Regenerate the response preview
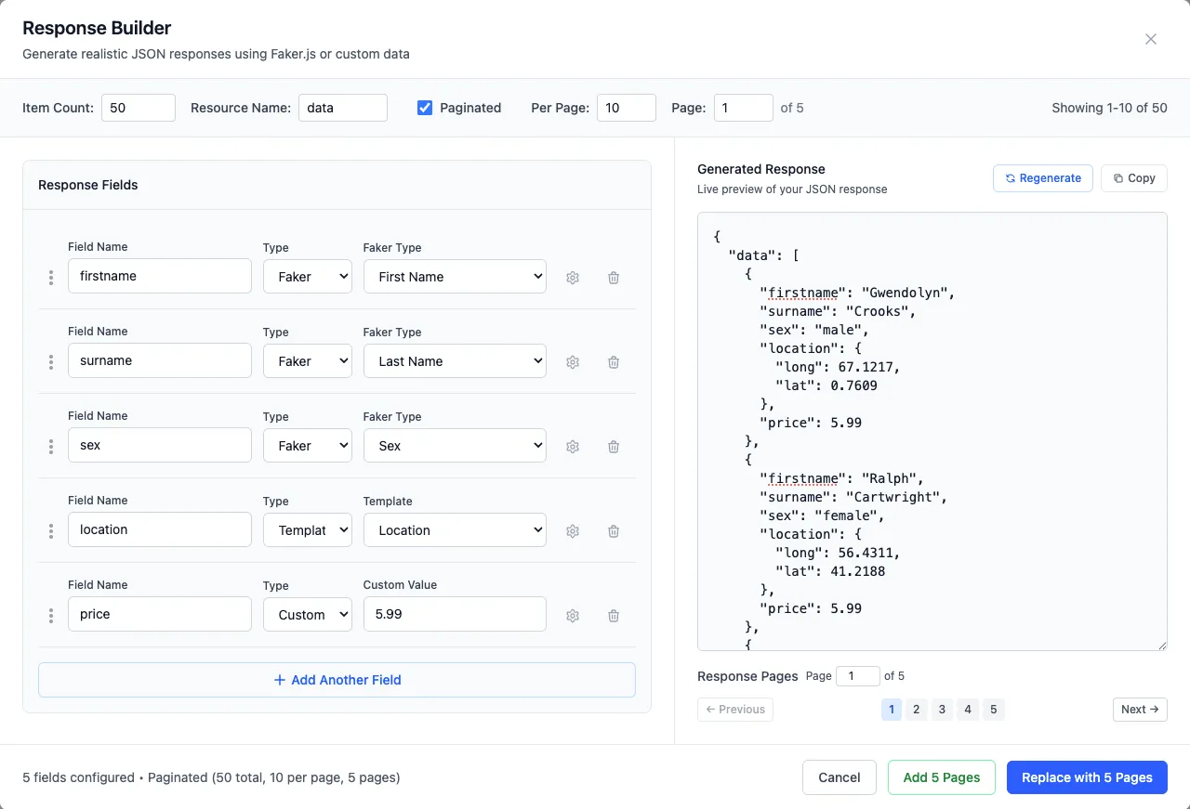 tap(1042, 177)
